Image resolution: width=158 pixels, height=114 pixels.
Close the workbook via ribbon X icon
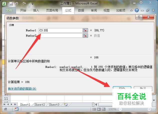[x=153, y=10]
